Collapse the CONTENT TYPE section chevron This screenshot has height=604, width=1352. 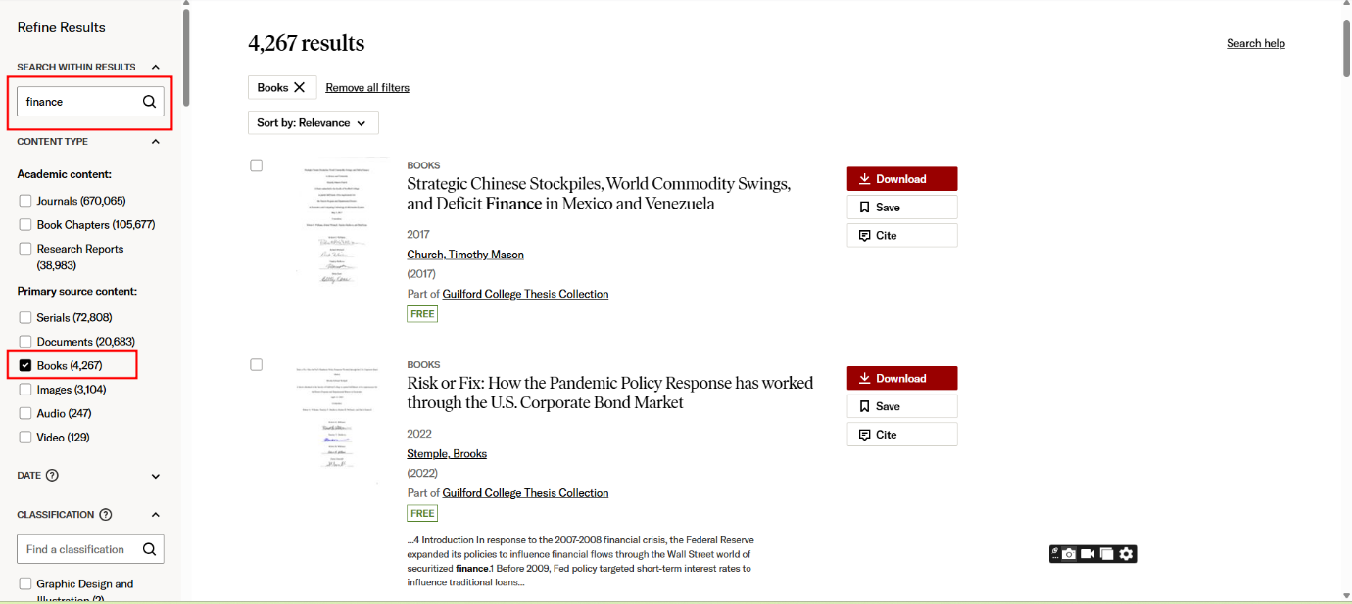click(155, 142)
